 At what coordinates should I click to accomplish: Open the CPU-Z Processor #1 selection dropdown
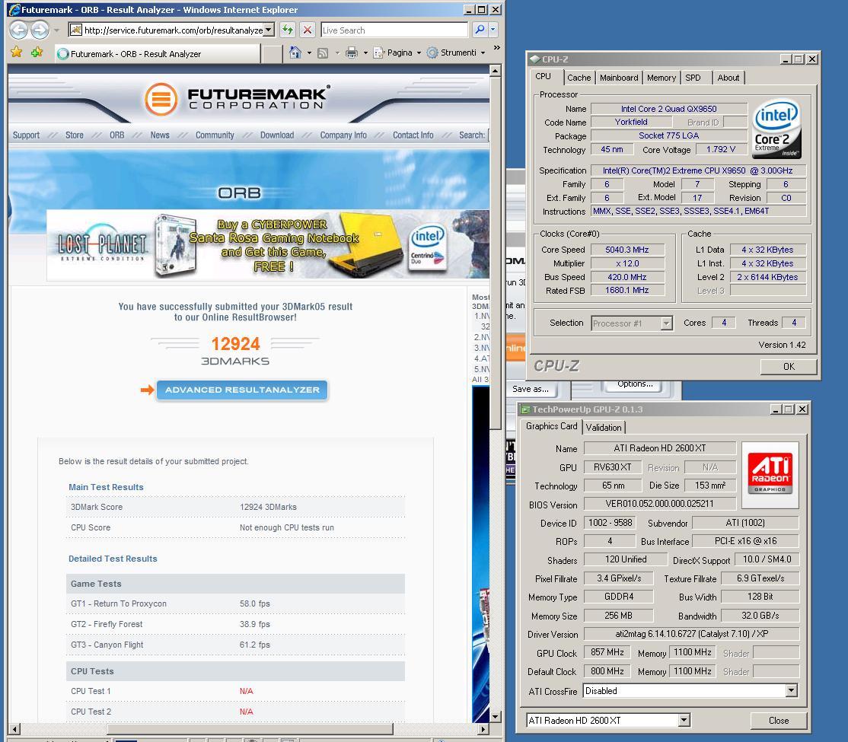click(666, 323)
